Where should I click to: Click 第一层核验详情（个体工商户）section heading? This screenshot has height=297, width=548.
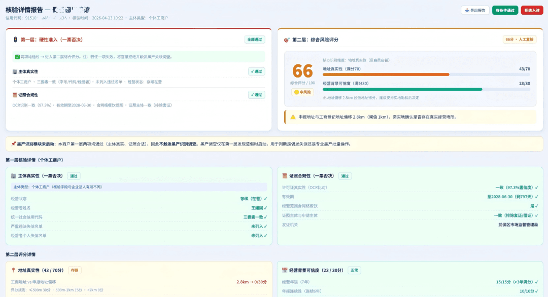(x=35, y=160)
